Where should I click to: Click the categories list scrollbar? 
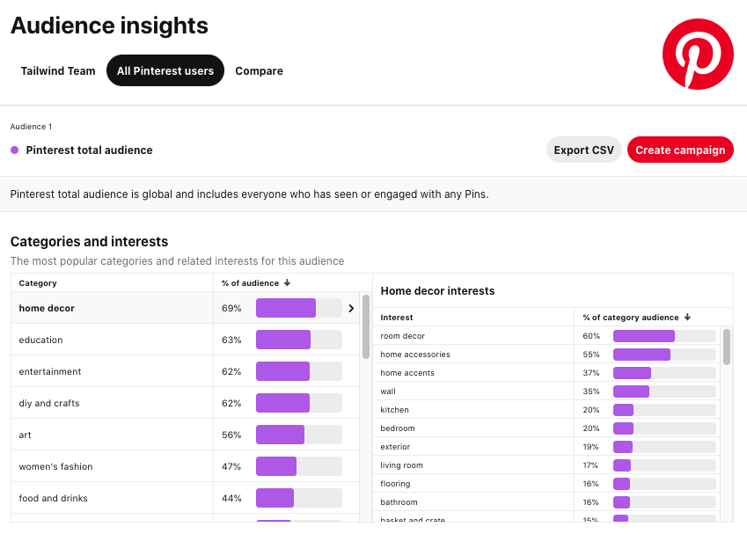coord(366,326)
